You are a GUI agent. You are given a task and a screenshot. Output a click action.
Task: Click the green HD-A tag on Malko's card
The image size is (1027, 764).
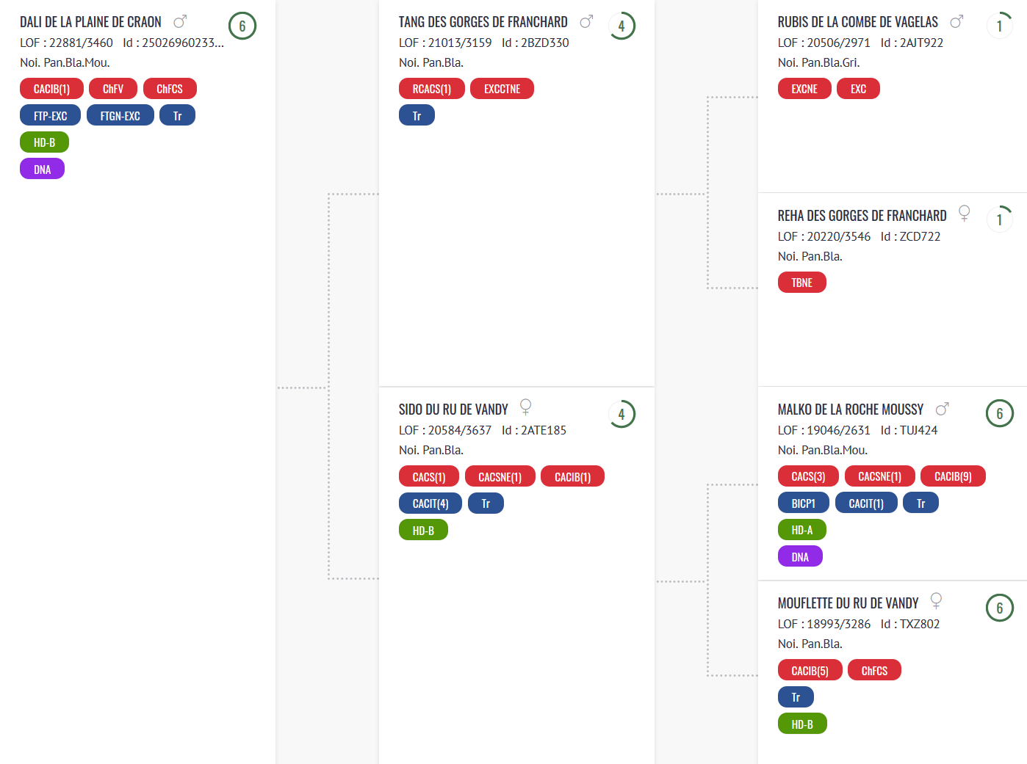[802, 529]
